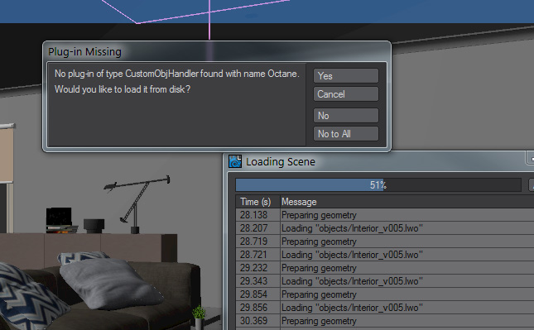The width and height of the screenshot is (534, 330).
Task: Select the Loading Interior_v005.lwo row at 28.721
Action: point(385,255)
